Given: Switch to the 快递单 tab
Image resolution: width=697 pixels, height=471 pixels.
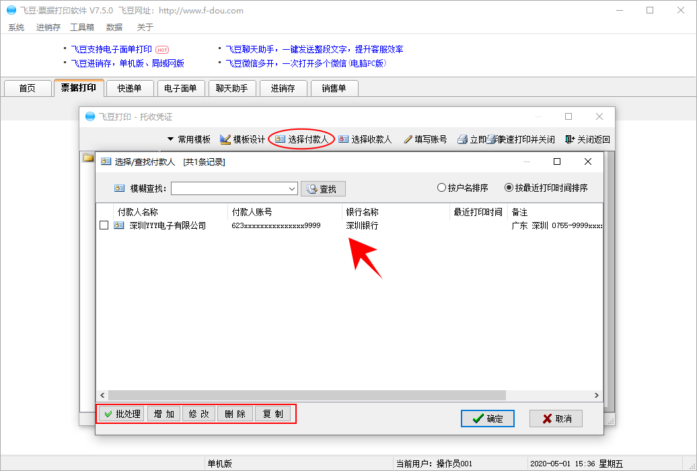Looking at the screenshot, I should 129,88.
